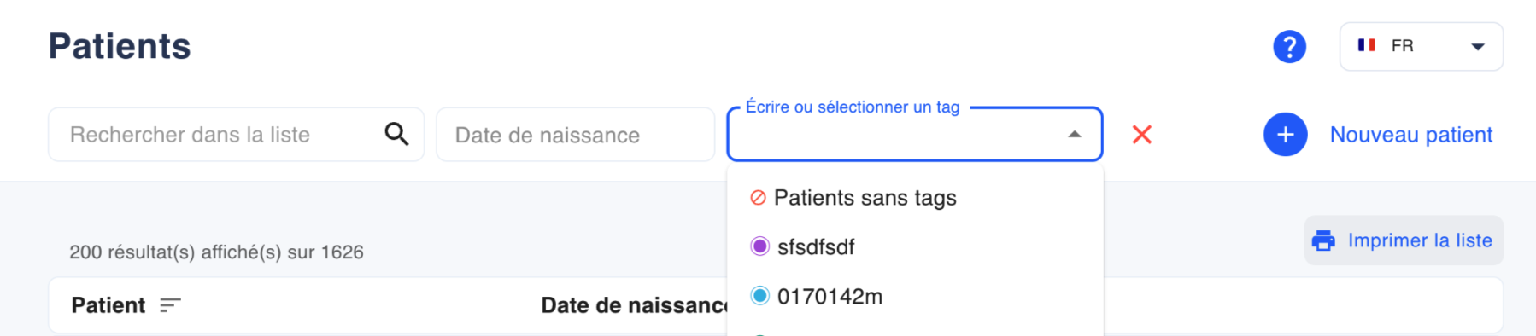Collapse the tag selector dropdown arrow
This screenshot has height=336, width=1536.
(x=1075, y=135)
